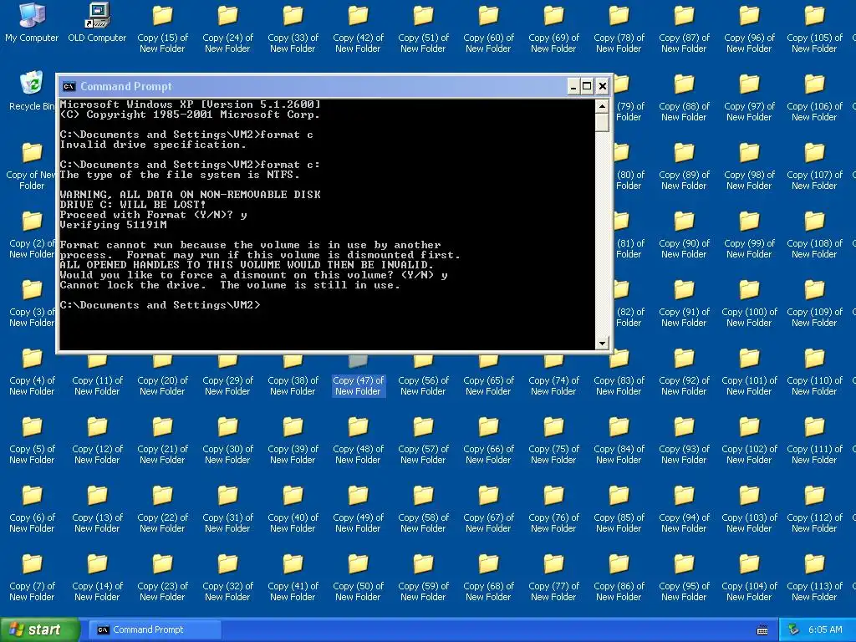Click the Command Prompt window title text
Screen dimensions: 856x642
126,86
